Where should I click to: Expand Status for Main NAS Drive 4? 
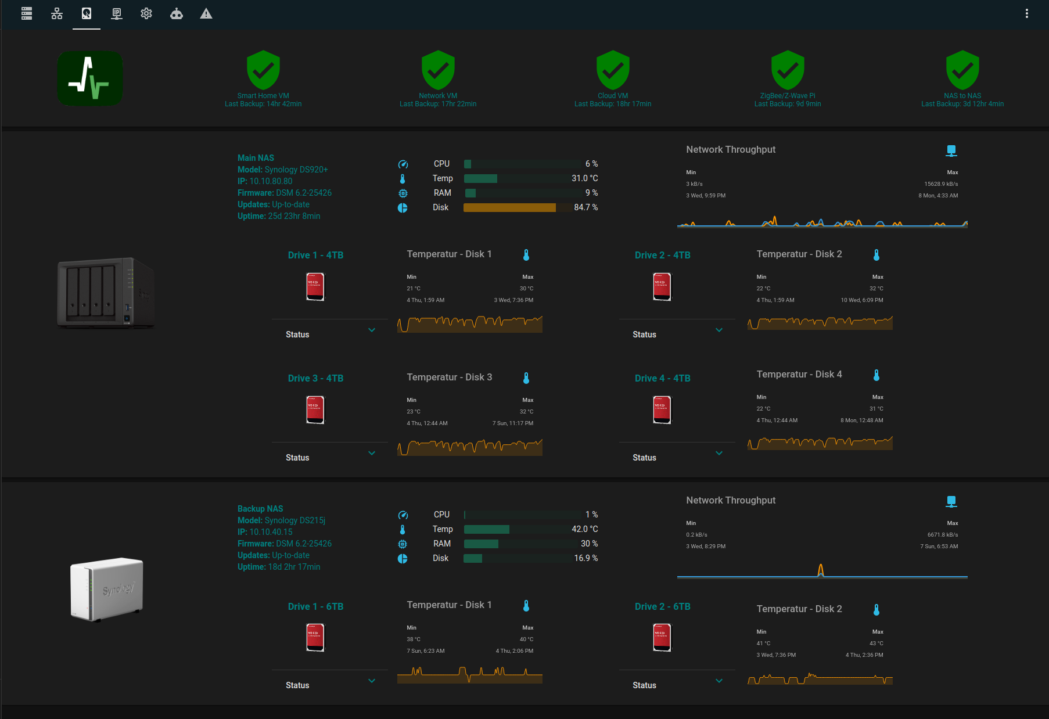(719, 454)
